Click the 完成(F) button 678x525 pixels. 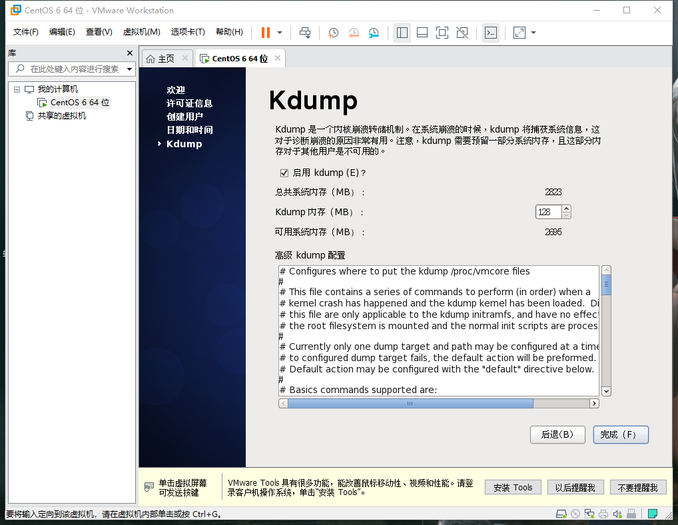point(621,434)
